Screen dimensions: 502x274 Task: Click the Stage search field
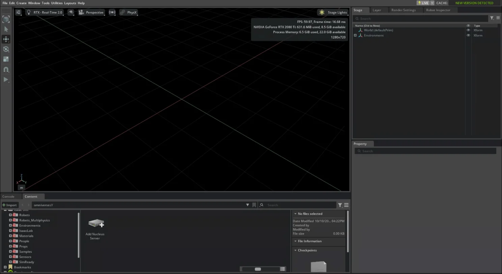point(421,19)
